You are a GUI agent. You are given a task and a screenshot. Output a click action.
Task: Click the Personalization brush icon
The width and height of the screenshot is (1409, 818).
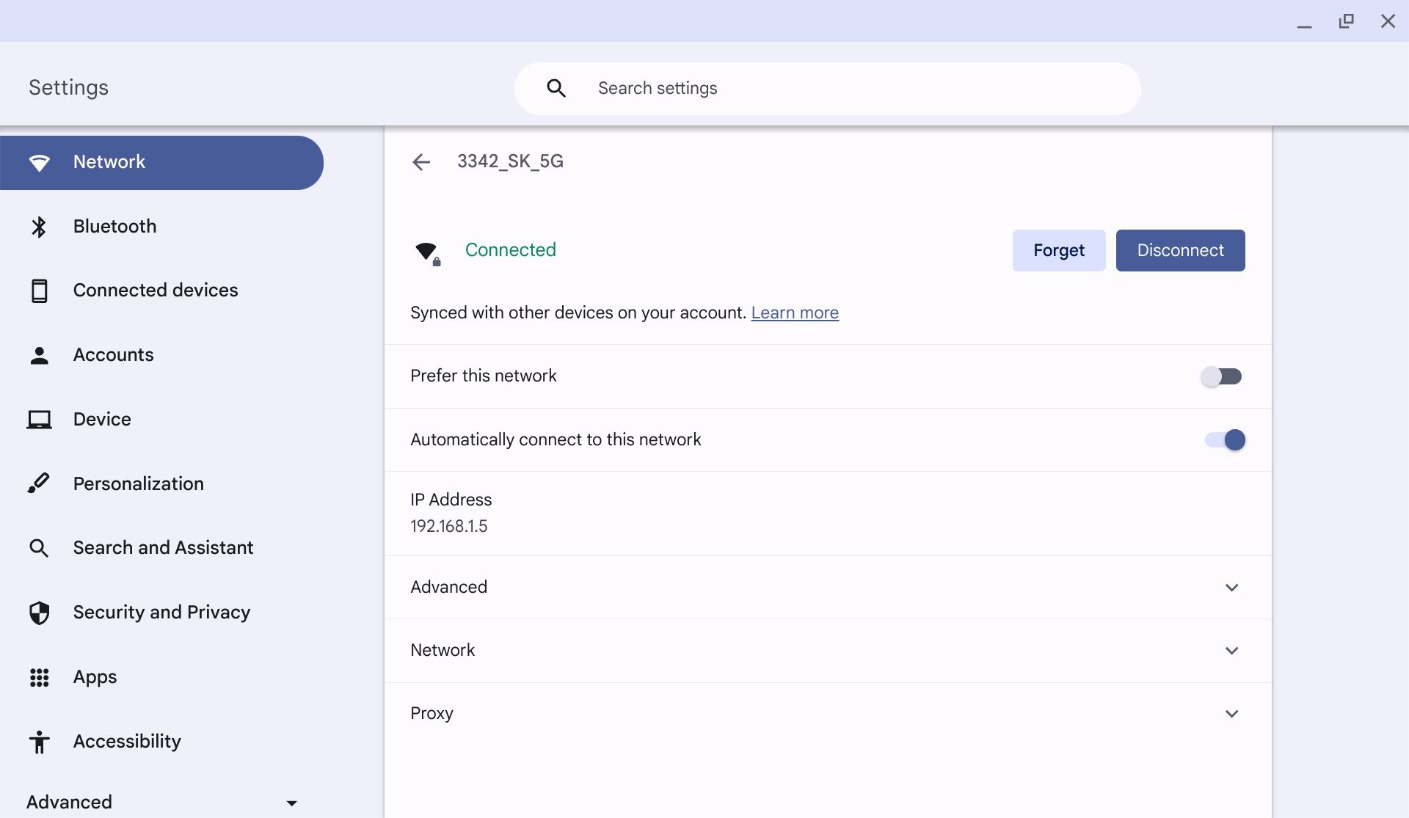[x=39, y=483]
